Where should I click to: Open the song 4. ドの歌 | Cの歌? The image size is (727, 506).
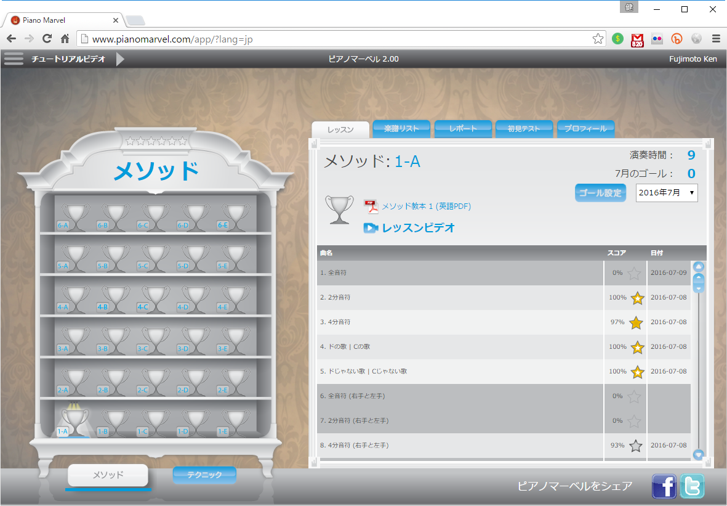pyautogui.click(x=460, y=347)
